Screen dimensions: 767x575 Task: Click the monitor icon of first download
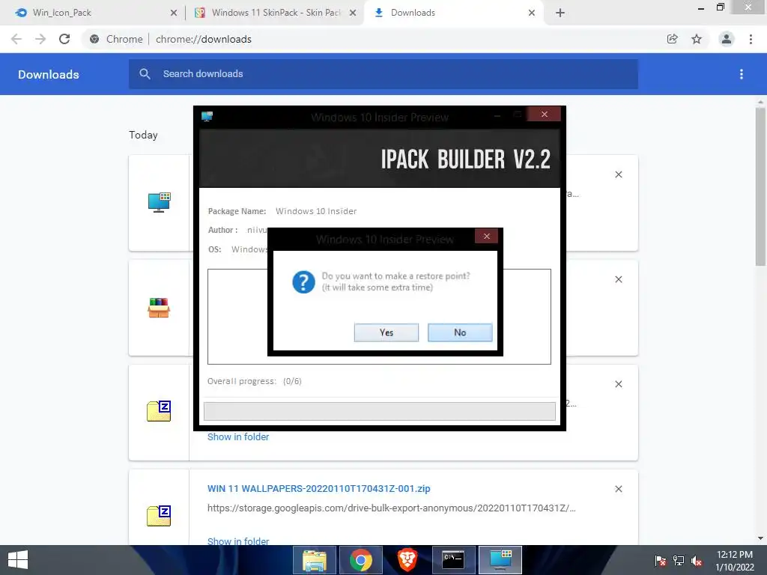click(x=159, y=202)
